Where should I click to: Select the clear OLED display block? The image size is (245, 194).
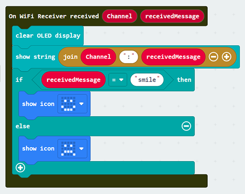pos(48,36)
